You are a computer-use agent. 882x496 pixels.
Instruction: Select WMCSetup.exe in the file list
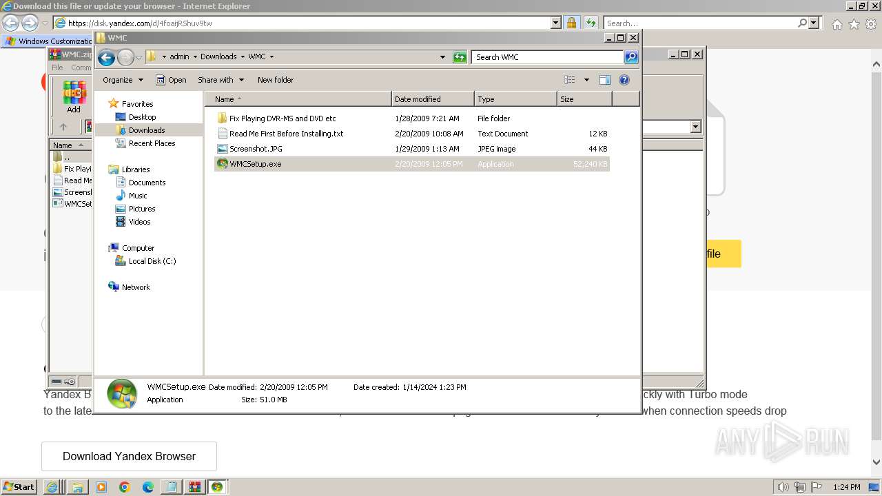pos(412,164)
